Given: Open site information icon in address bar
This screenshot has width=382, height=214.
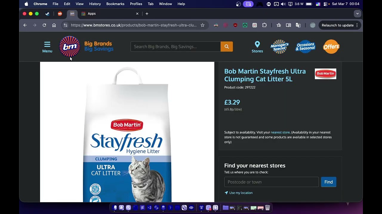Looking at the screenshot, I should point(66,25).
